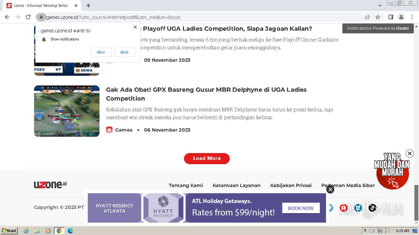Launch Internet Explorer from the taskbar

26,231
